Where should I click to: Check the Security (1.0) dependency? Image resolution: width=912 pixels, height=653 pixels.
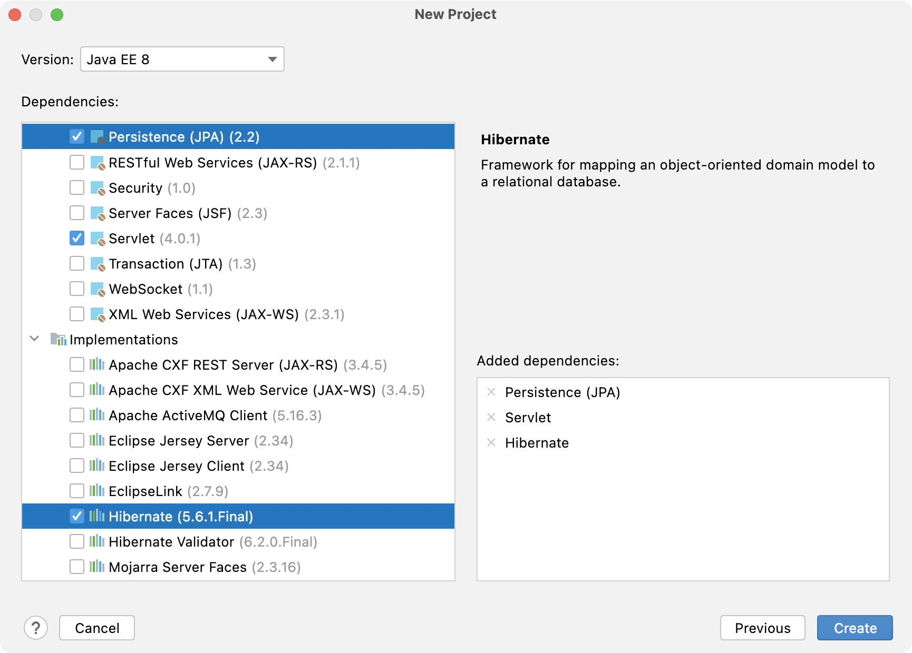tap(77, 187)
